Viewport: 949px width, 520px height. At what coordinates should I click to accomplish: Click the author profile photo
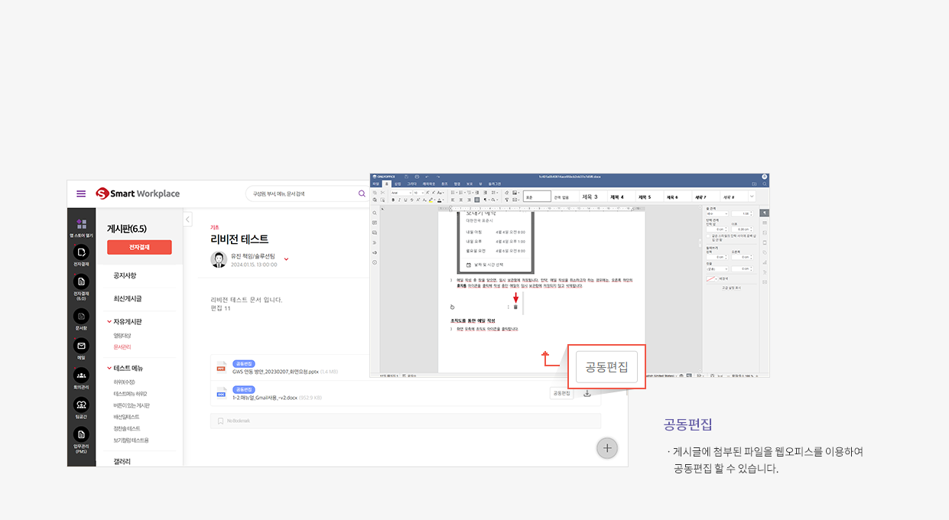[x=219, y=259]
